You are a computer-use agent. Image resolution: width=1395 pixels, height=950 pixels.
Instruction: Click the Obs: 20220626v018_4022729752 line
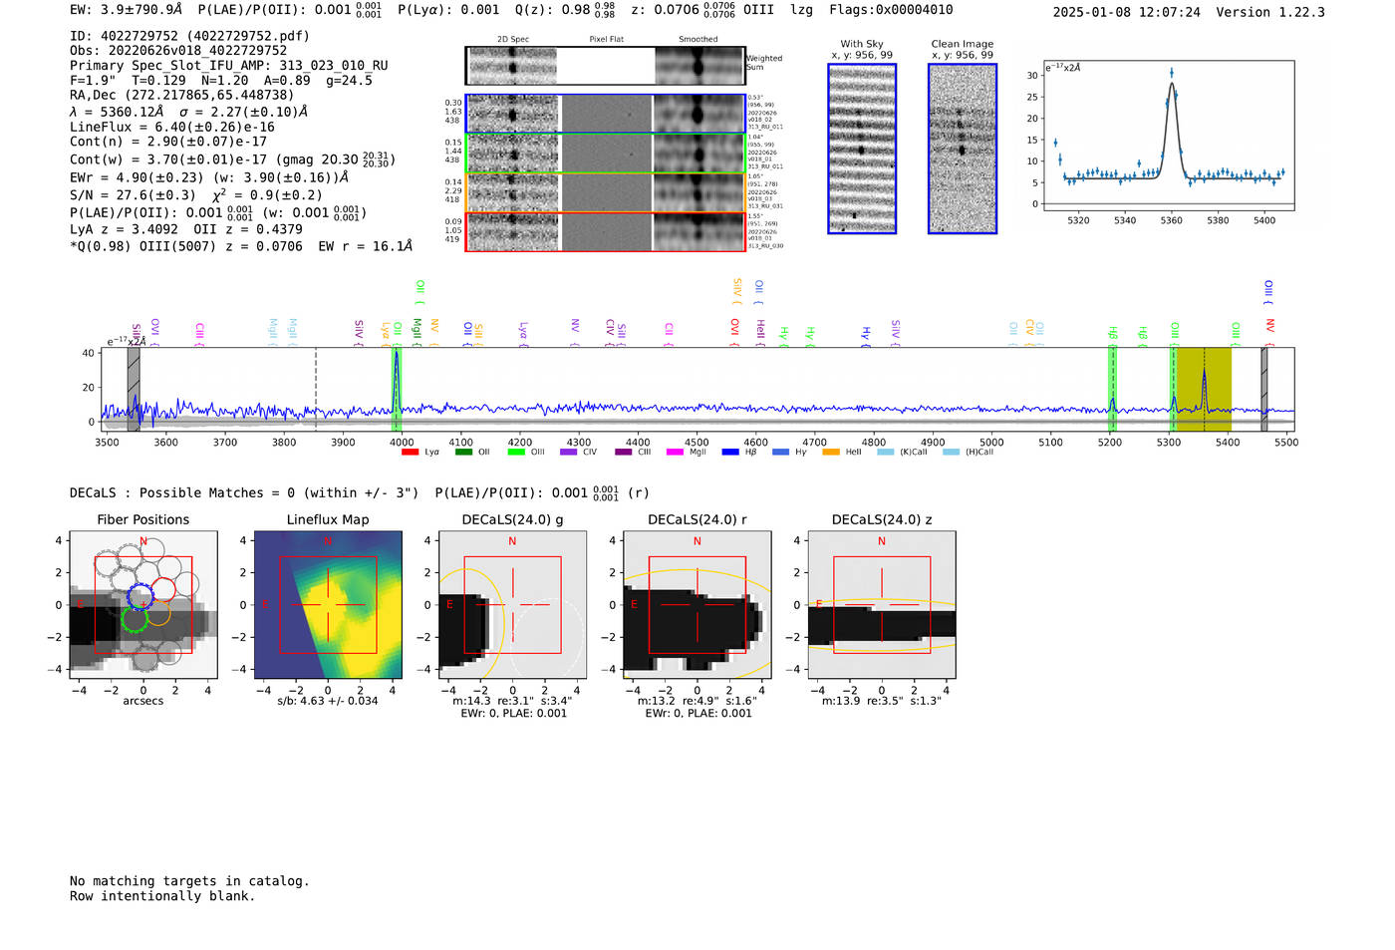tap(178, 51)
